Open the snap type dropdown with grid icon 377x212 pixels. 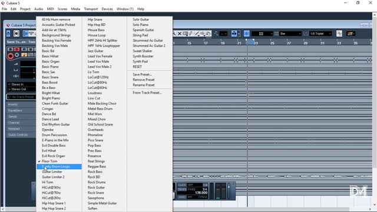point(262,34)
